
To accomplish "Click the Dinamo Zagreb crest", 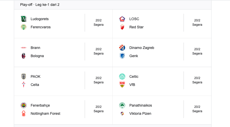I will (122, 48).
